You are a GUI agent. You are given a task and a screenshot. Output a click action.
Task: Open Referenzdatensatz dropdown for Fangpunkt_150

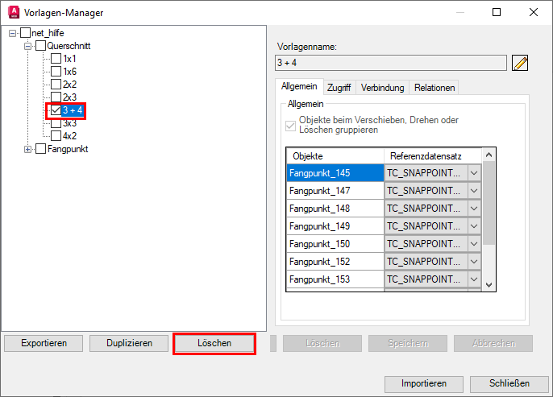(x=473, y=244)
